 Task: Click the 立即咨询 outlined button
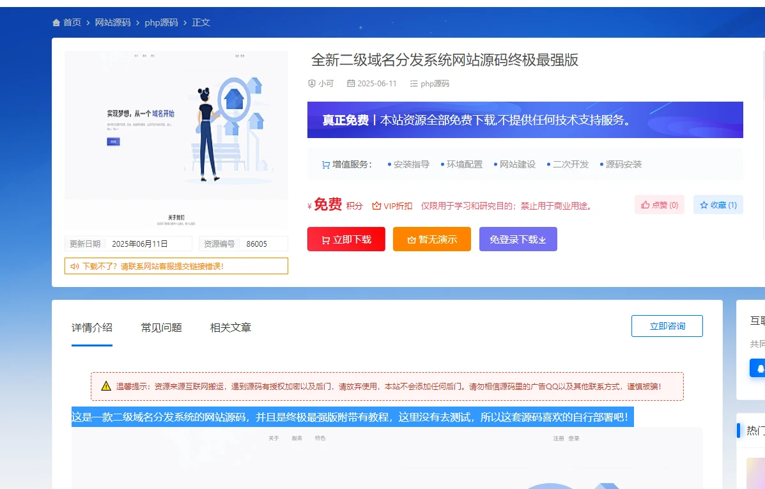pyautogui.click(x=667, y=326)
